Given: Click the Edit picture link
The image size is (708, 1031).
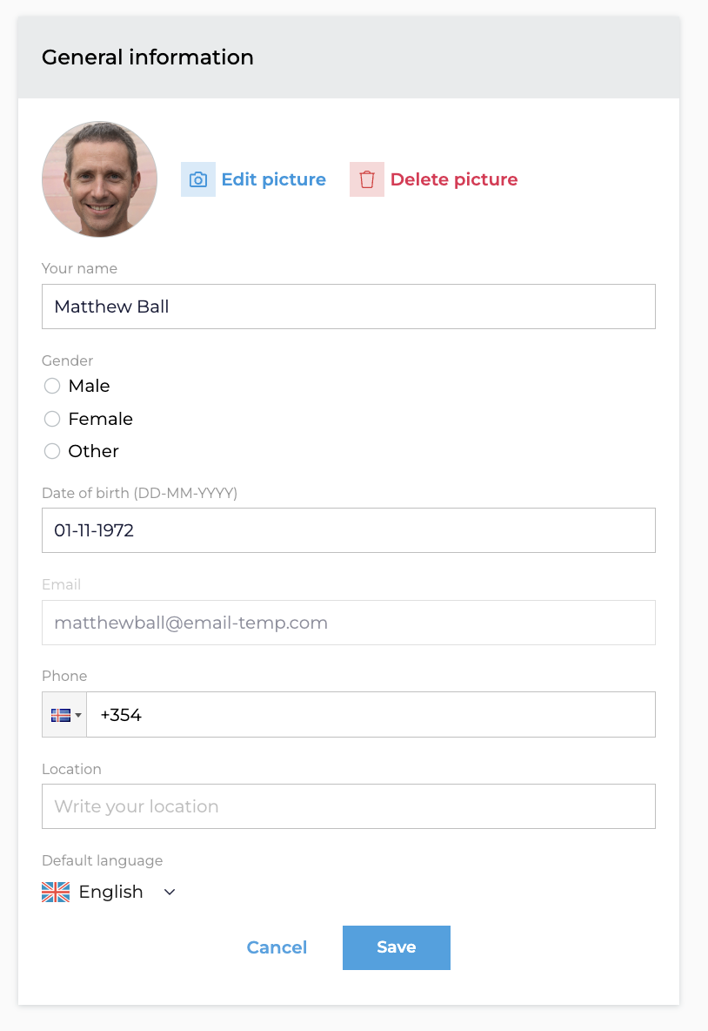Looking at the screenshot, I should tap(273, 179).
